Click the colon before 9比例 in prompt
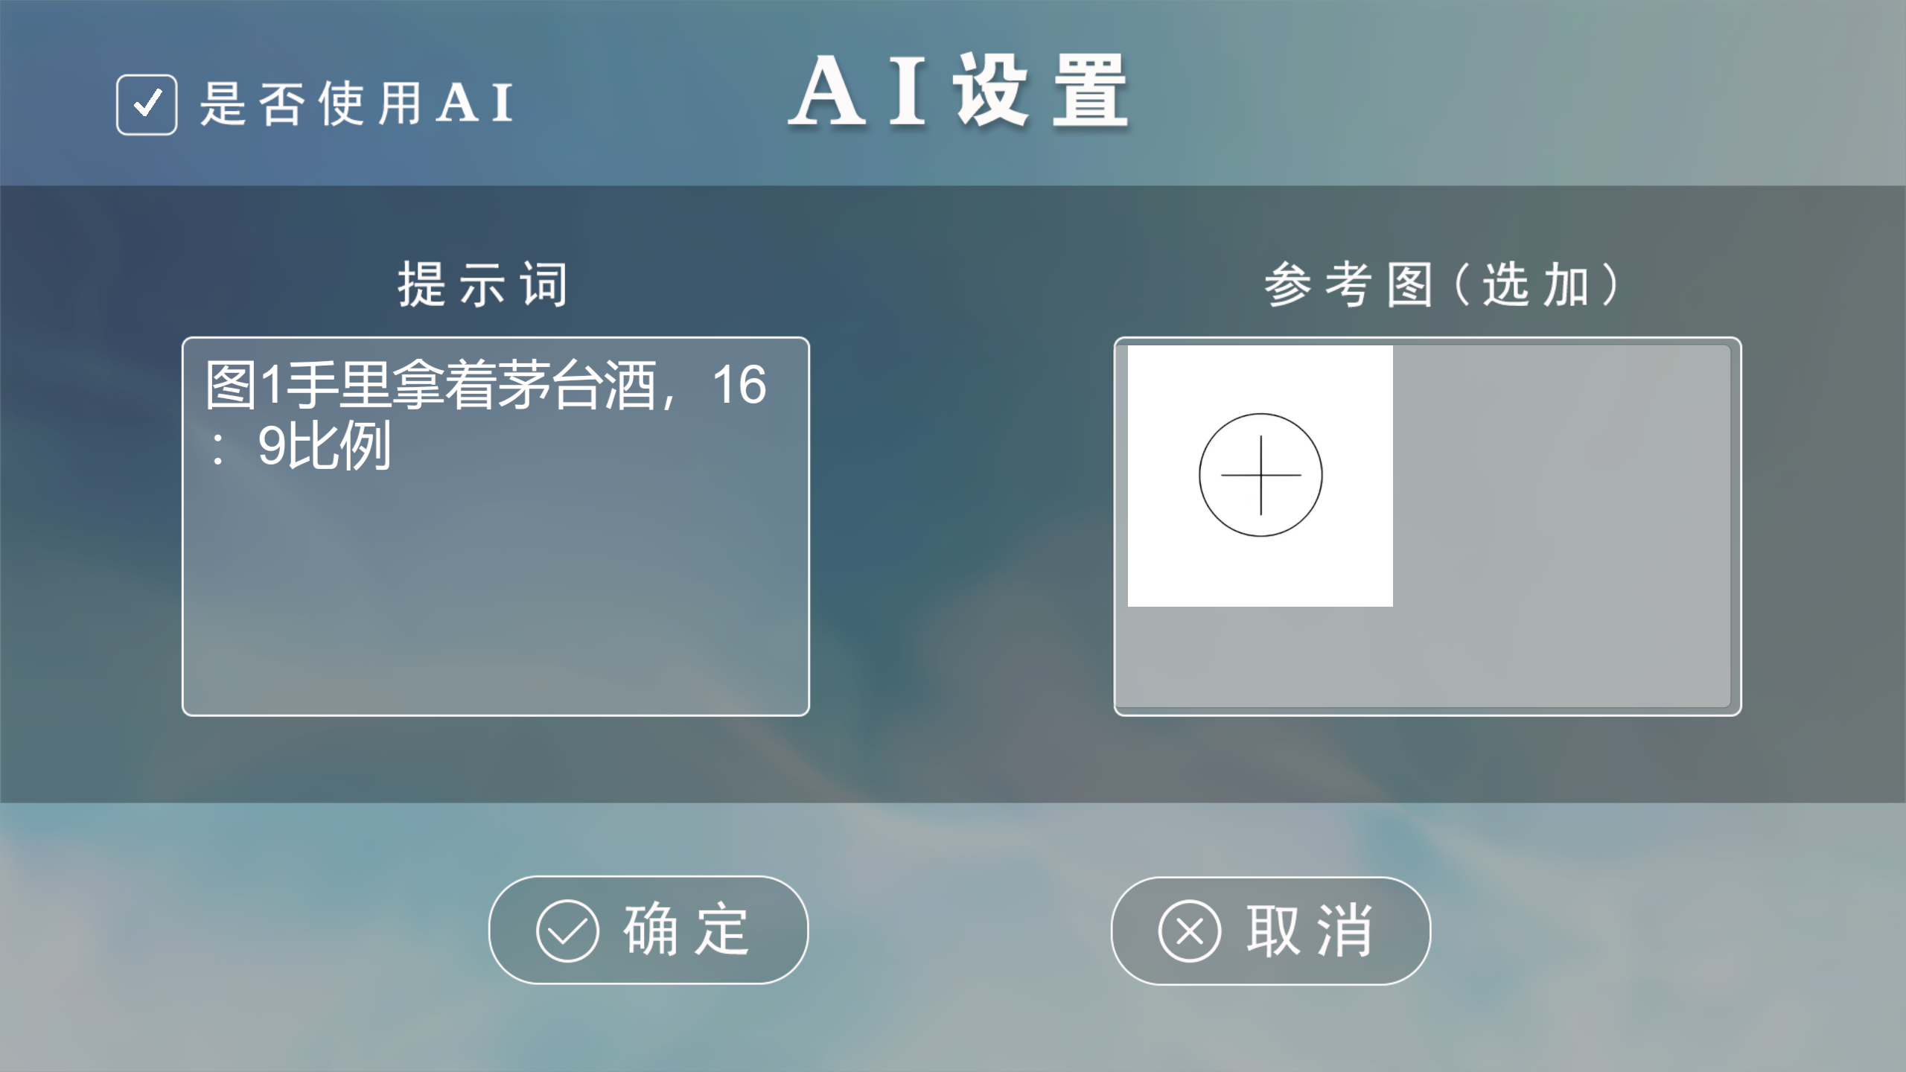 coord(217,448)
